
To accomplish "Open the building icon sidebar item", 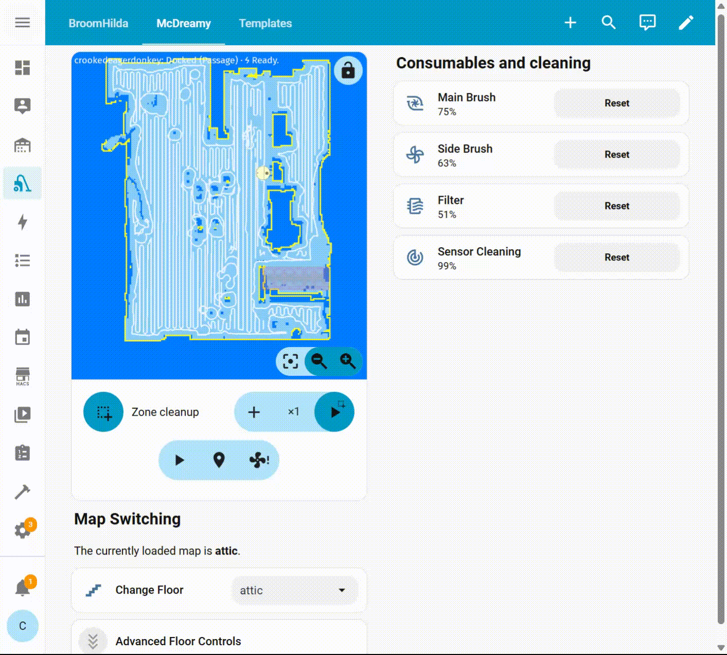I will [x=22, y=145].
